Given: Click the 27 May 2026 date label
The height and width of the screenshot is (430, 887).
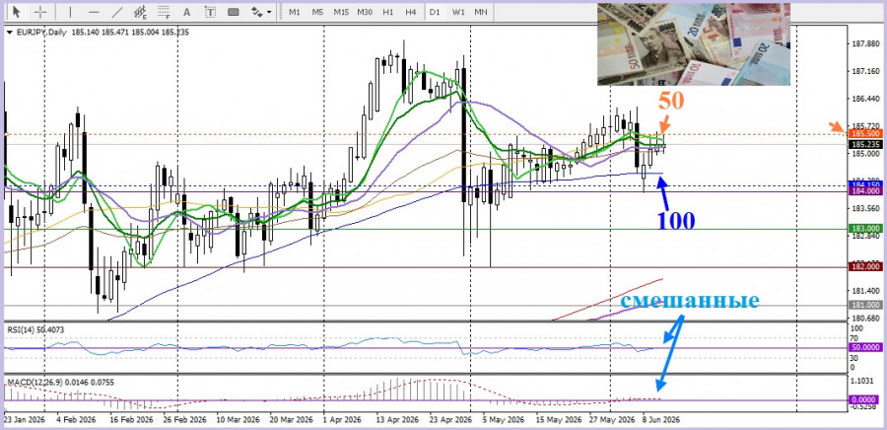Looking at the screenshot, I should [613, 420].
